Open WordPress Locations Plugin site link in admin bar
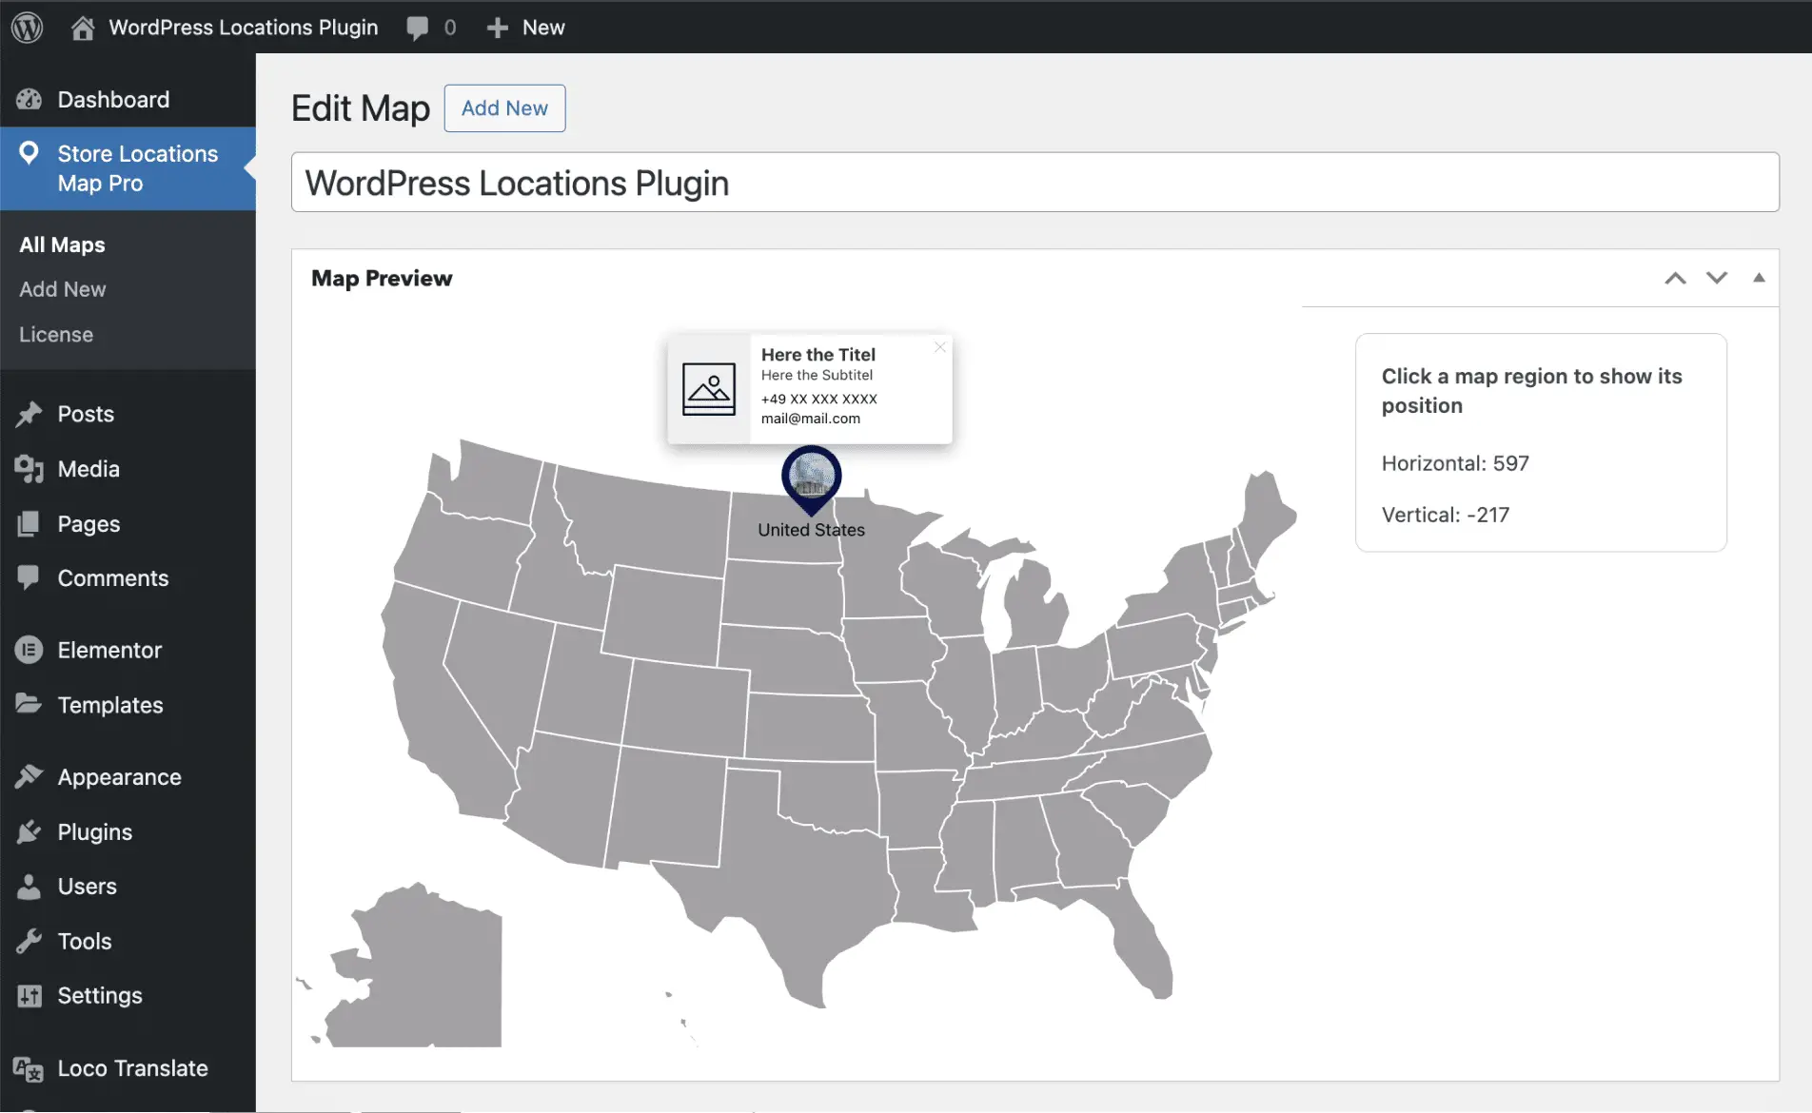This screenshot has height=1113, width=1812. [244, 28]
